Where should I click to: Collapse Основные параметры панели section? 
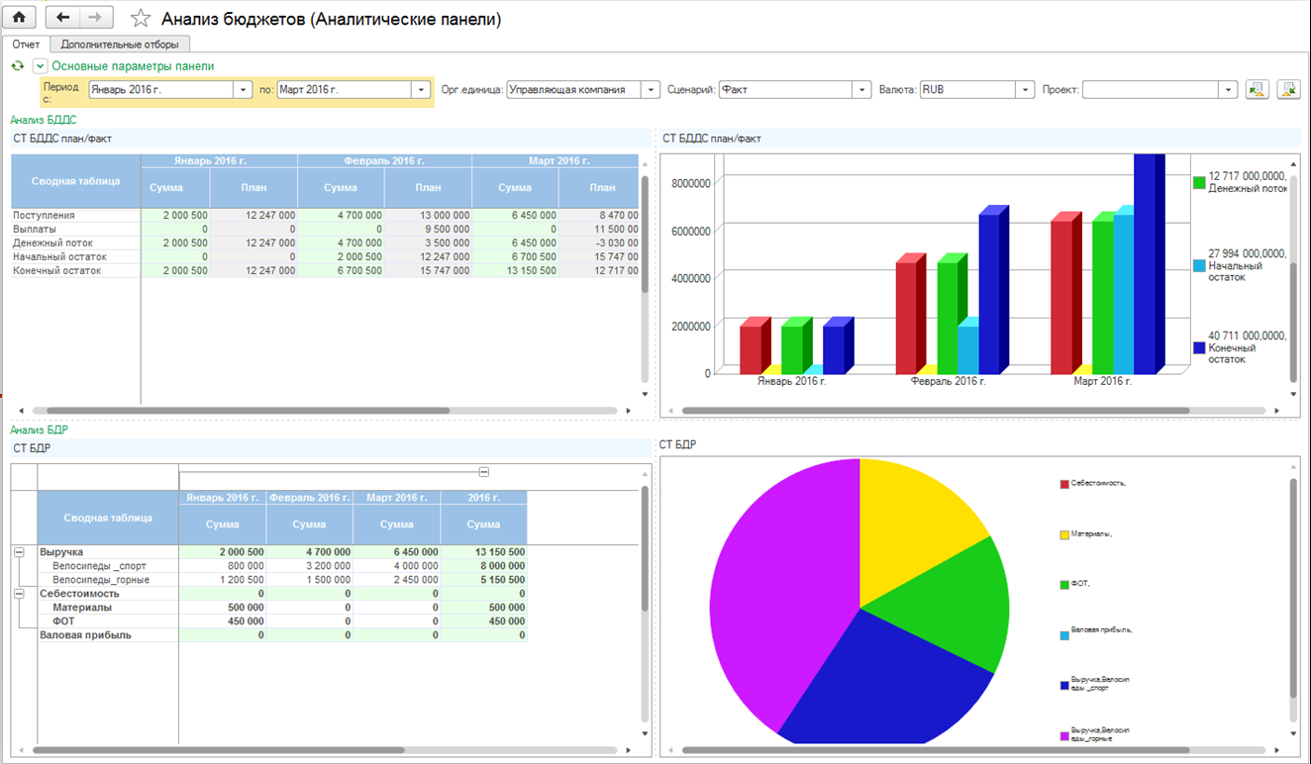[x=40, y=66]
